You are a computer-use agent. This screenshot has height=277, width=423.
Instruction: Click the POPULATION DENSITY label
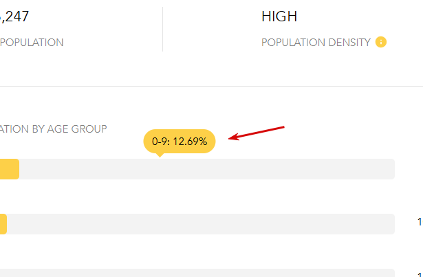pos(315,42)
